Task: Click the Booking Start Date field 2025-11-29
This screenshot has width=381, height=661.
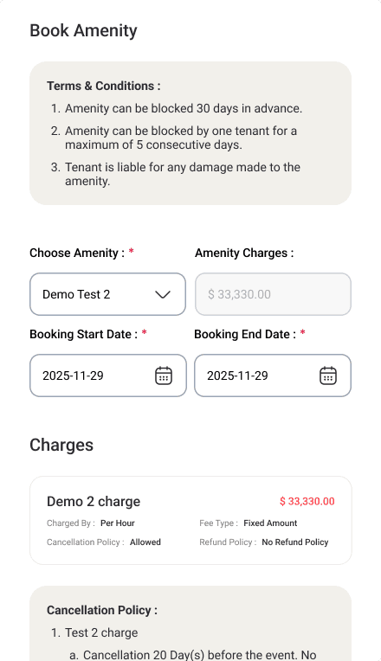Action: tap(107, 375)
